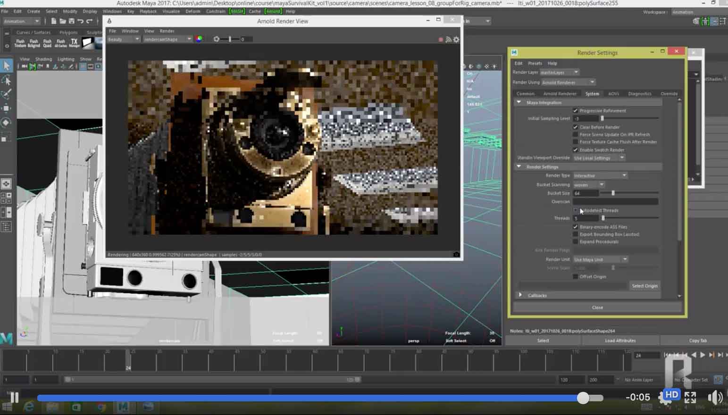Choose the Lasso select tool
The width and height of the screenshot is (728, 415).
pyautogui.click(x=7, y=80)
